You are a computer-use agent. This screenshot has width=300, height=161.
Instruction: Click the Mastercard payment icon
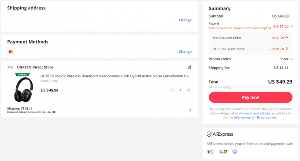(x=11, y=52)
